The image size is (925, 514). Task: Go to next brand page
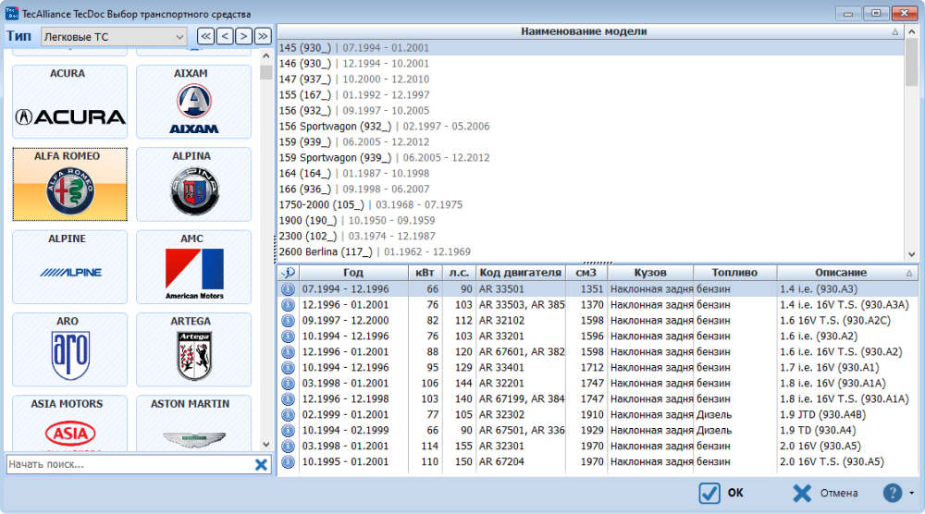pyautogui.click(x=243, y=37)
